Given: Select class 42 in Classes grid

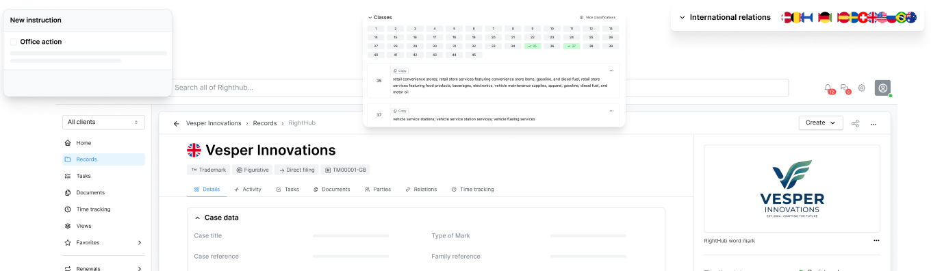Looking at the screenshot, I should [x=415, y=55].
